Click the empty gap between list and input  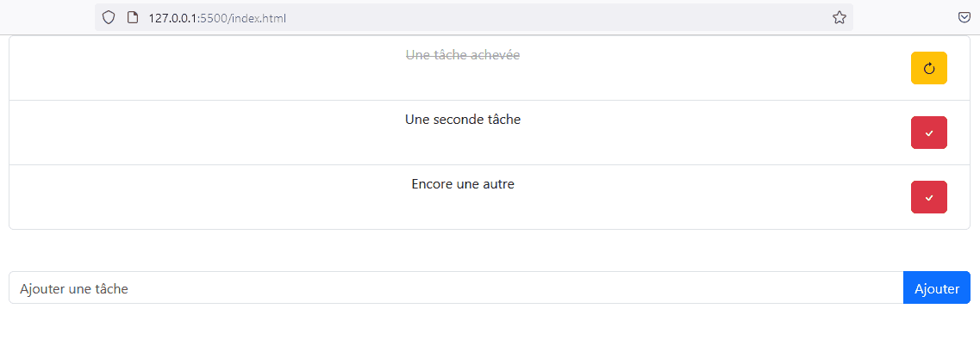point(490,250)
